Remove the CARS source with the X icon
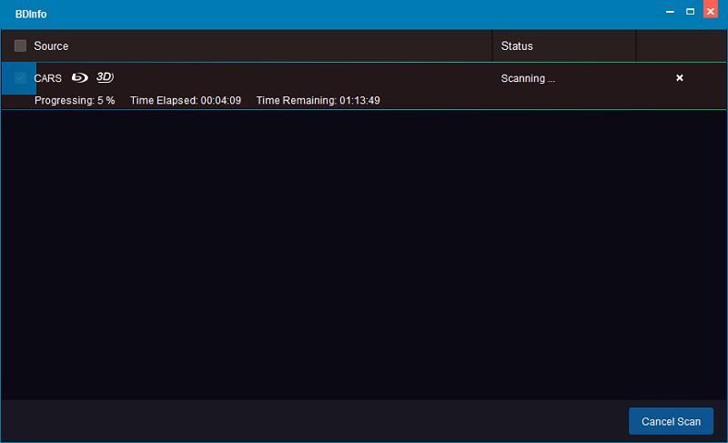The height and width of the screenshot is (443, 728). 679,78
